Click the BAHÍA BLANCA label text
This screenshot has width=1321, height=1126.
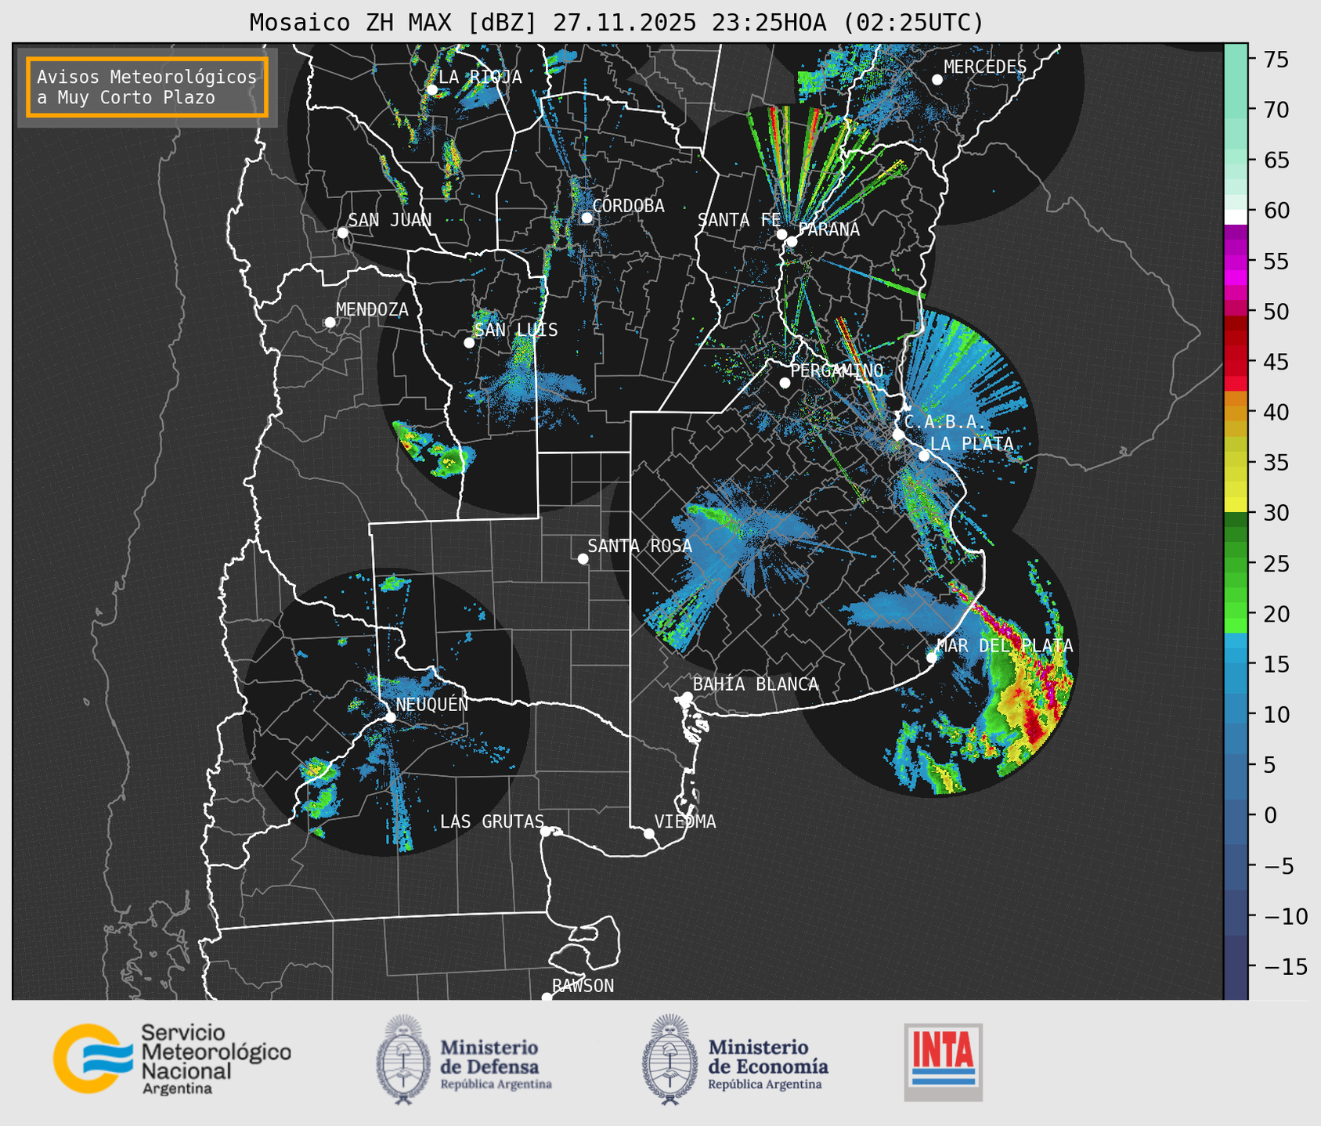click(x=756, y=684)
